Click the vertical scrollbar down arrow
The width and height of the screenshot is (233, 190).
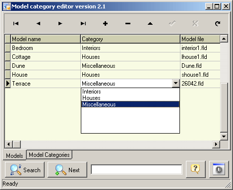[224, 136]
